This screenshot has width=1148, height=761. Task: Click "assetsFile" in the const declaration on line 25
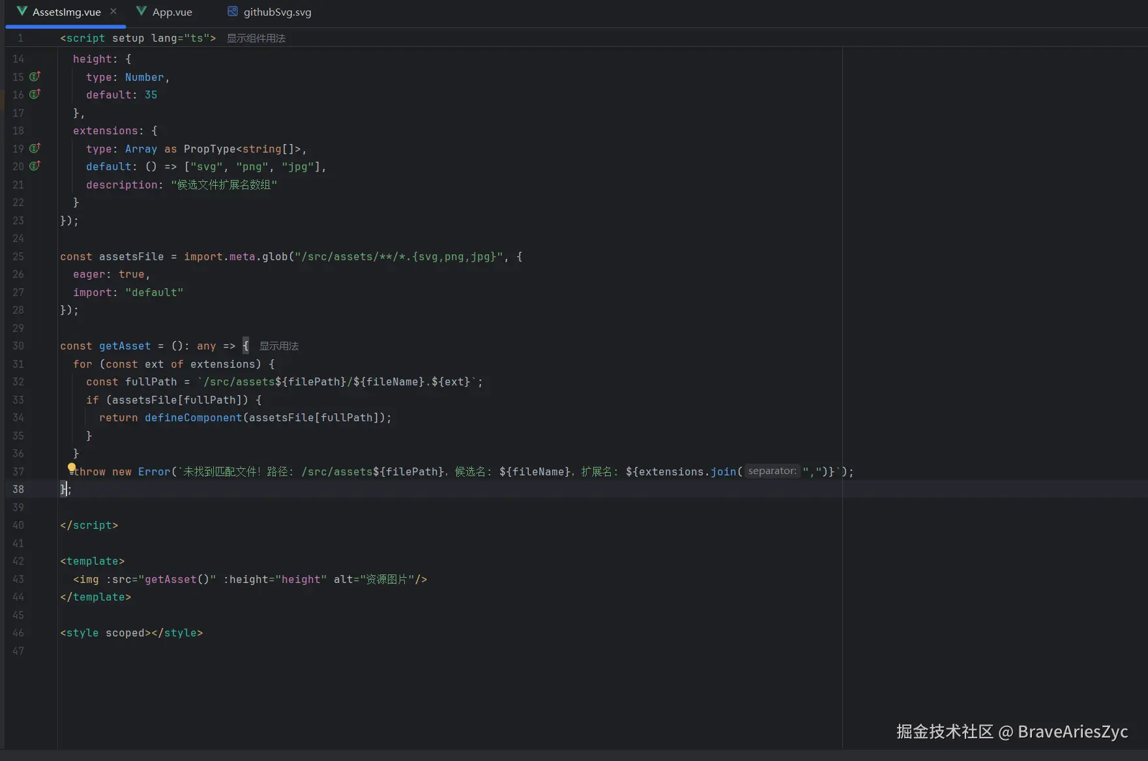coord(132,257)
